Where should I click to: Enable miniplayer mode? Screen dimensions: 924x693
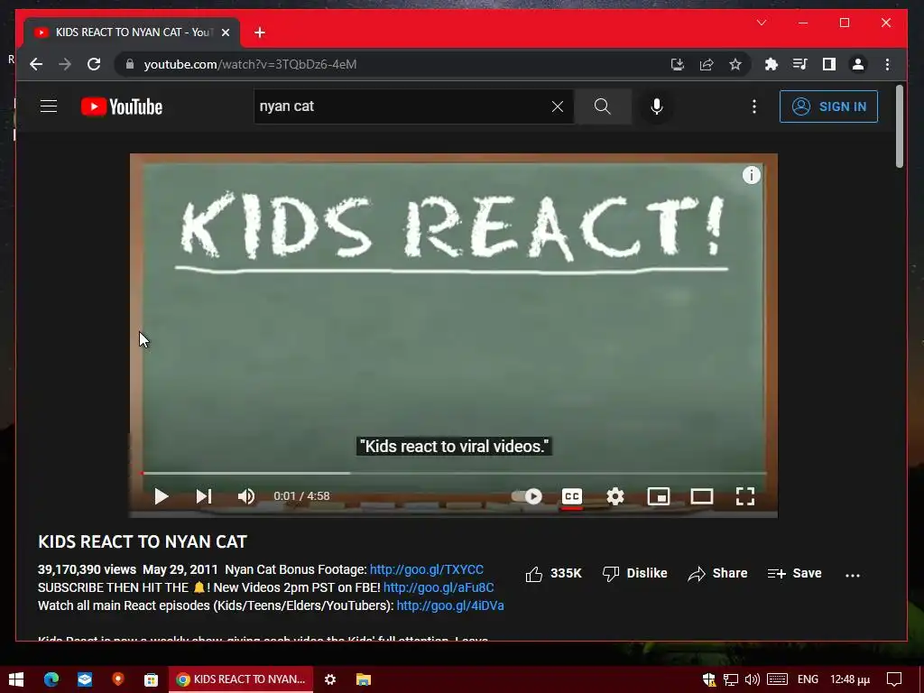coord(658,496)
